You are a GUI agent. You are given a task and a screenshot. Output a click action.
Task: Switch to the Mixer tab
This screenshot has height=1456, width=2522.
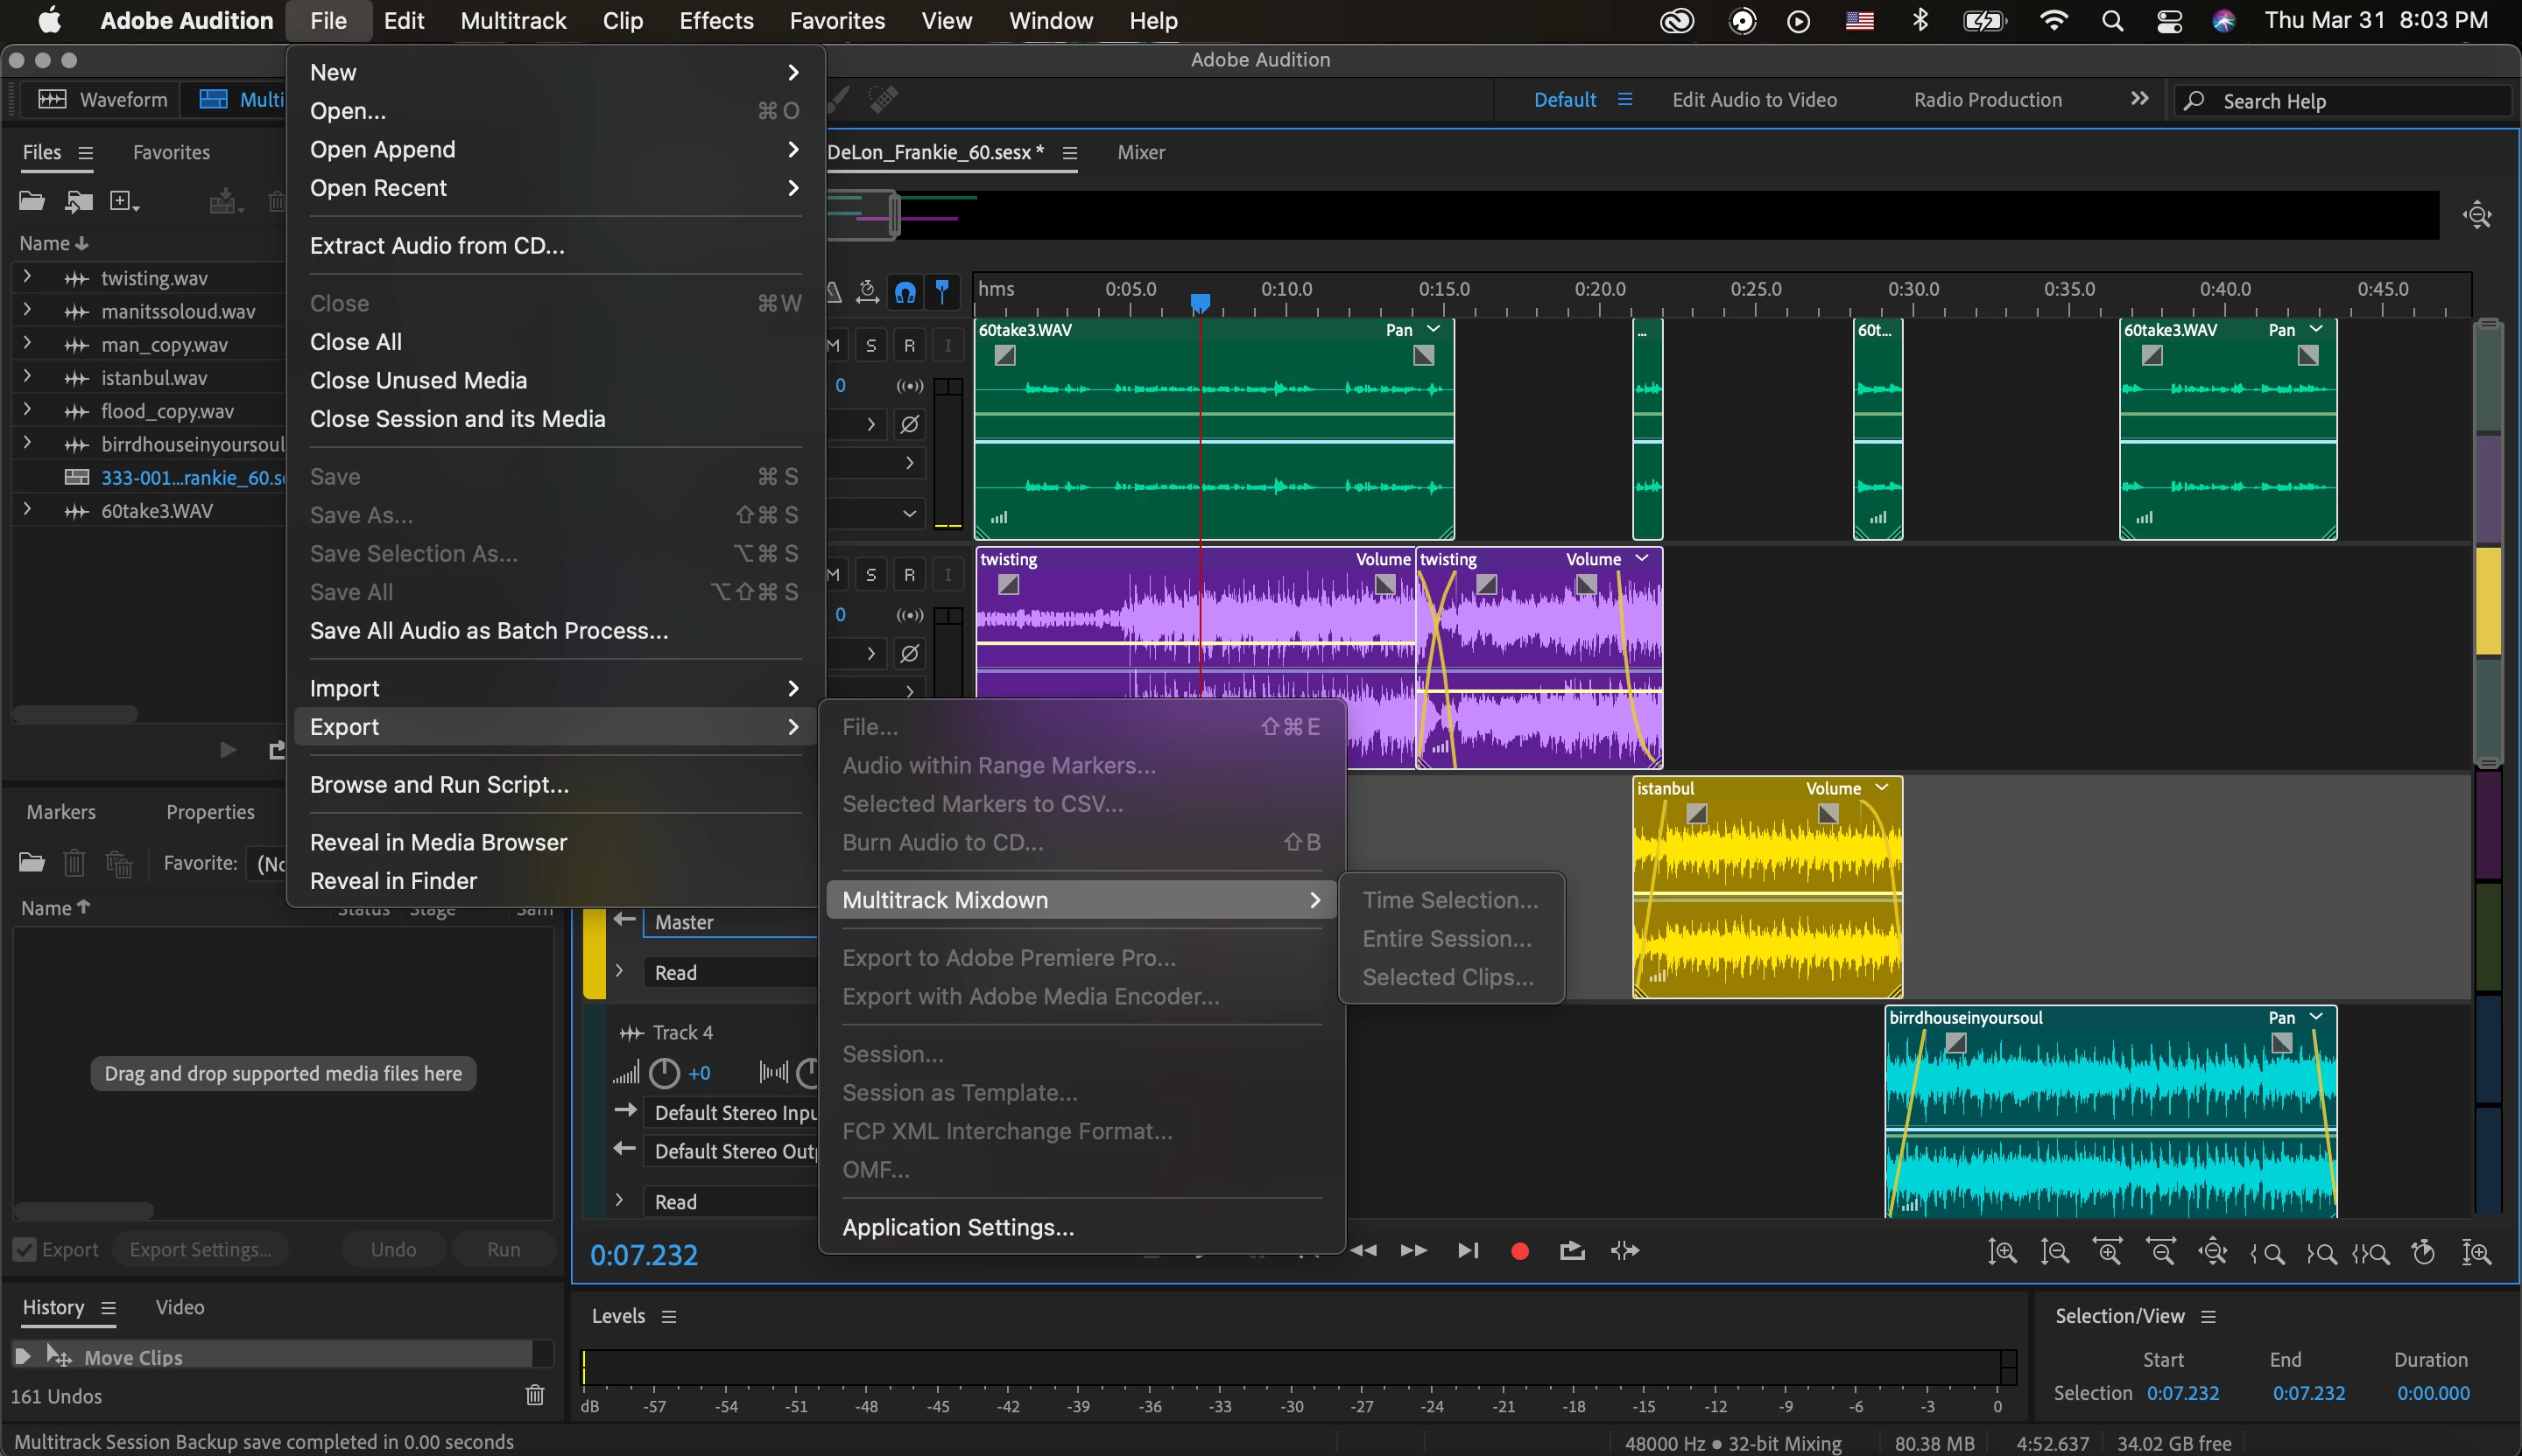tap(1141, 153)
